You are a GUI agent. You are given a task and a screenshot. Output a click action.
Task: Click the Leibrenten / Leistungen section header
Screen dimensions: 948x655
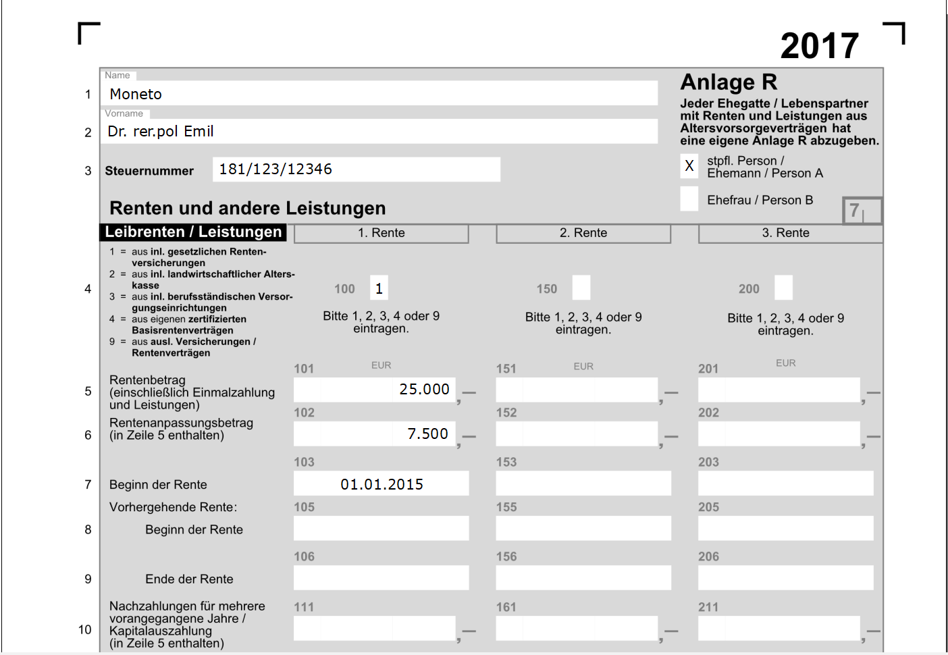point(194,232)
